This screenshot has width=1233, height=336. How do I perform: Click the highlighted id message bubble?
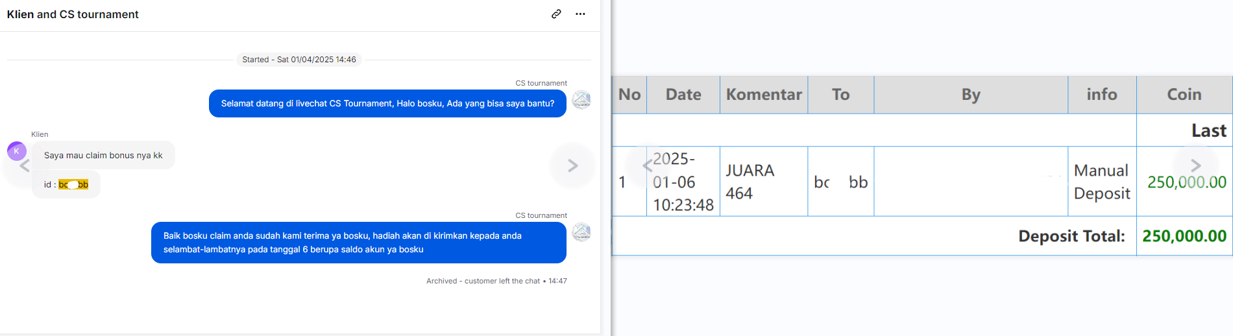click(66, 184)
